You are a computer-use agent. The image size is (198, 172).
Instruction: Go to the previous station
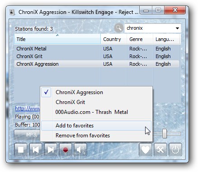[36, 149]
